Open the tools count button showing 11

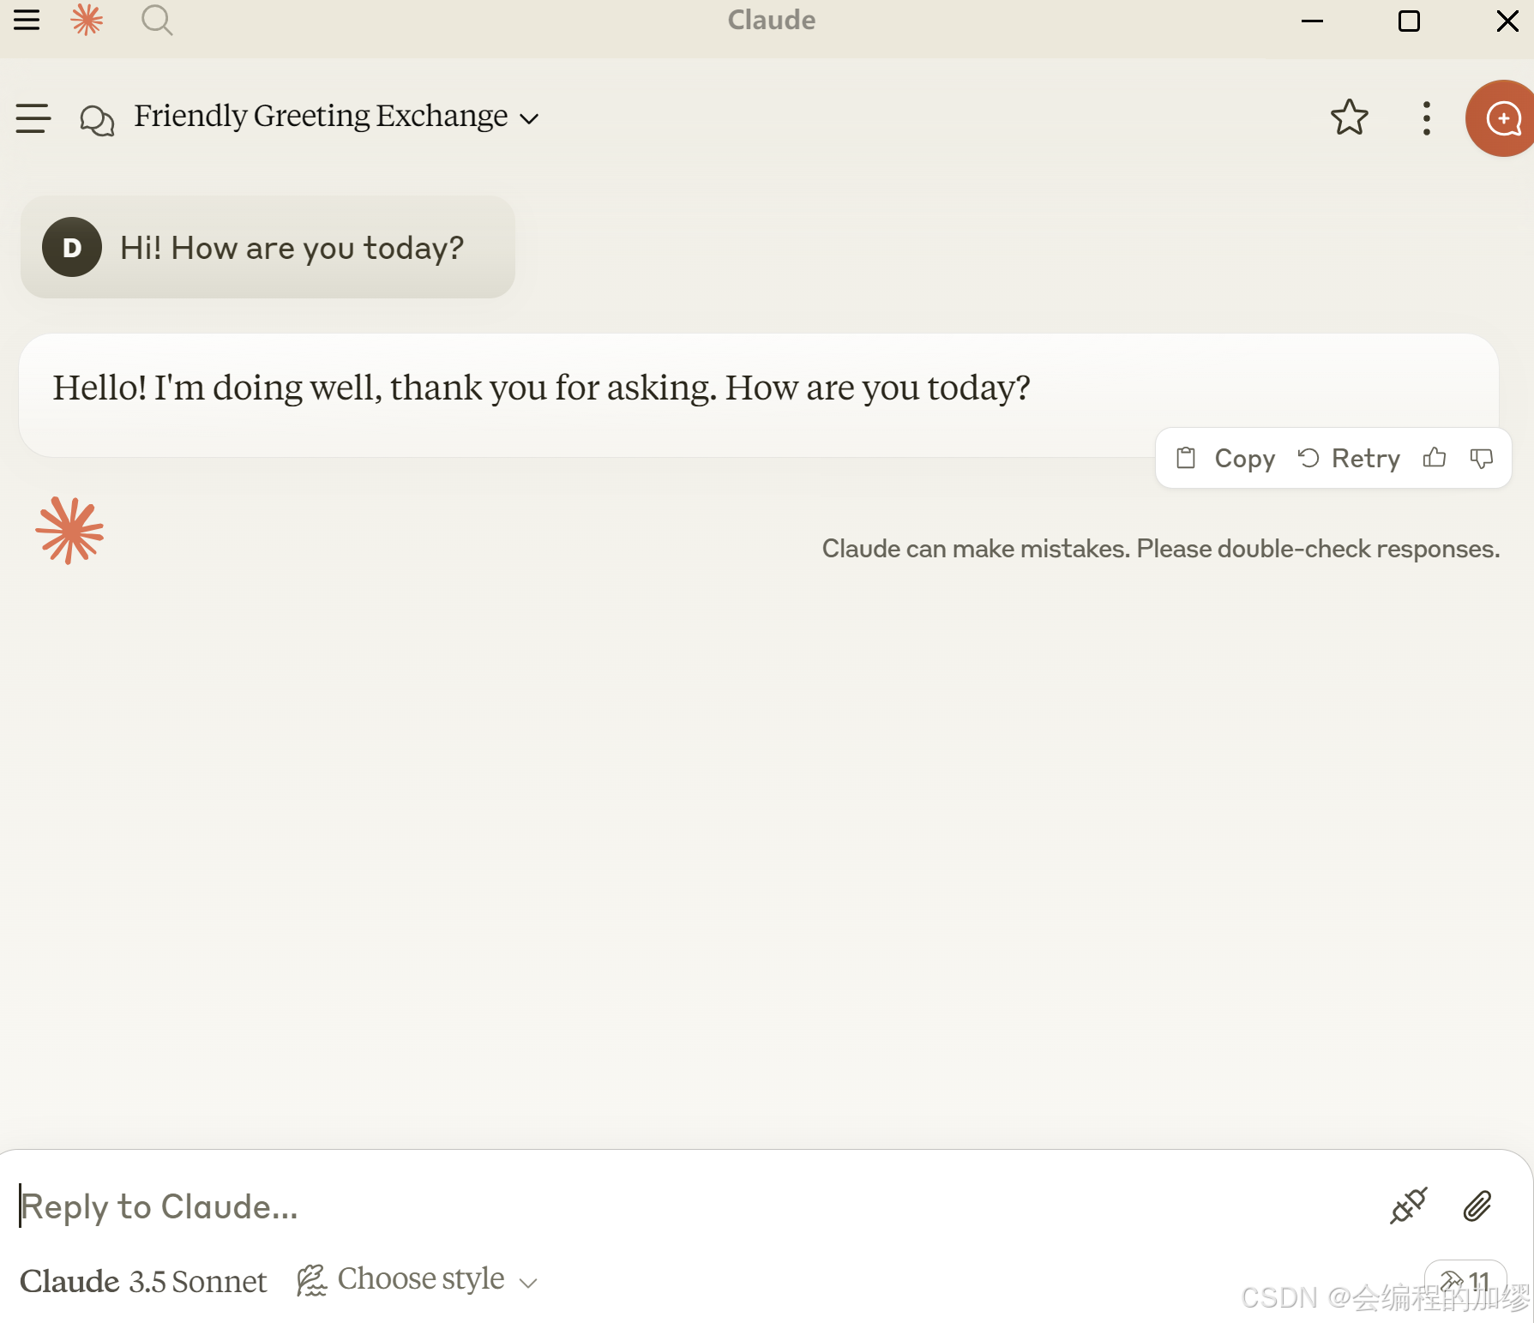(1465, 1282)
